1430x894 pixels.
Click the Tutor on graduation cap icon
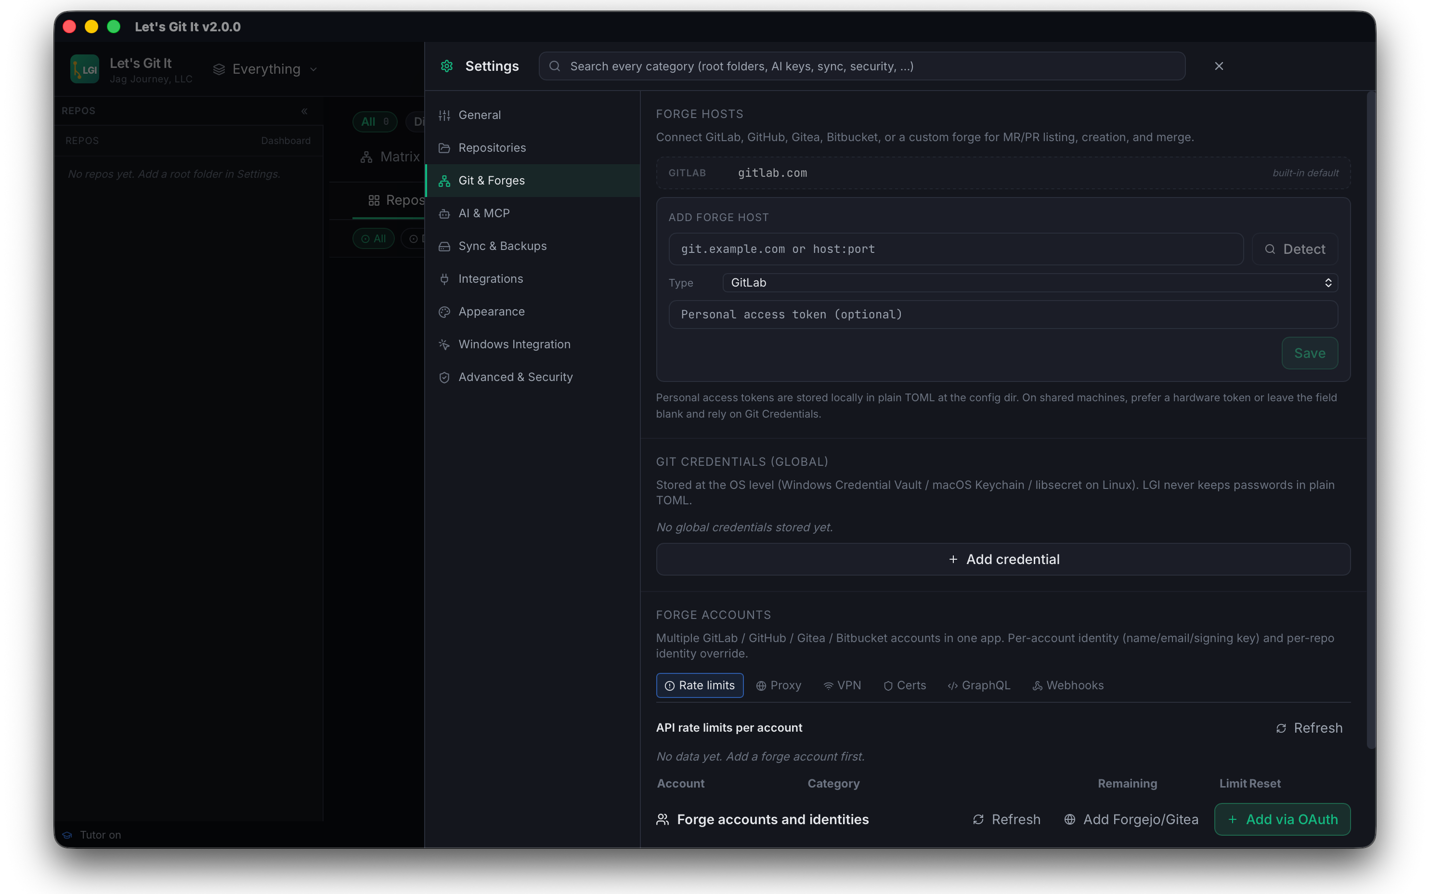pos(68,835)
